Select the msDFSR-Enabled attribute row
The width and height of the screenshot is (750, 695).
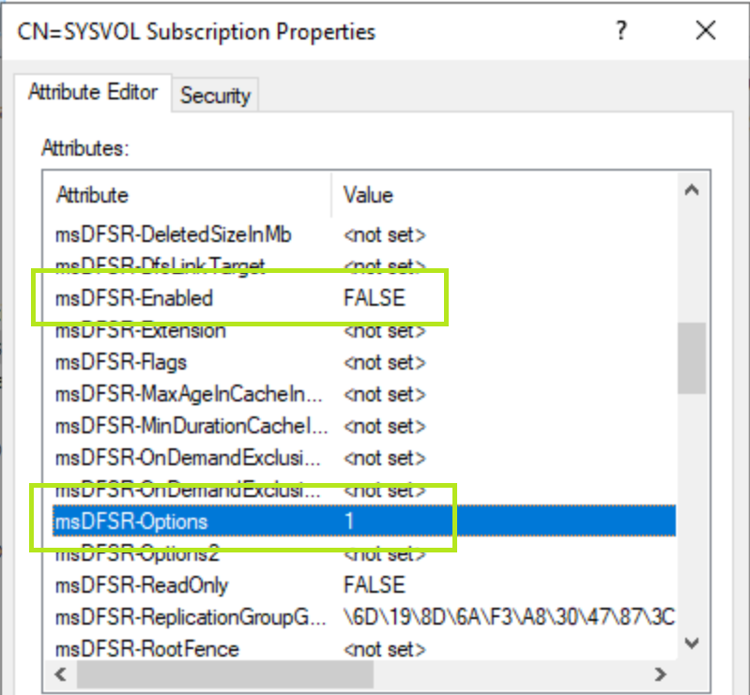[x=134, y=298]
